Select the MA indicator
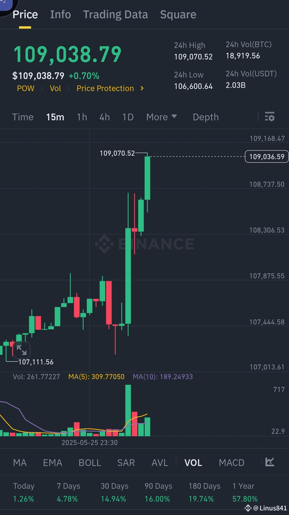 click(20, 463)
